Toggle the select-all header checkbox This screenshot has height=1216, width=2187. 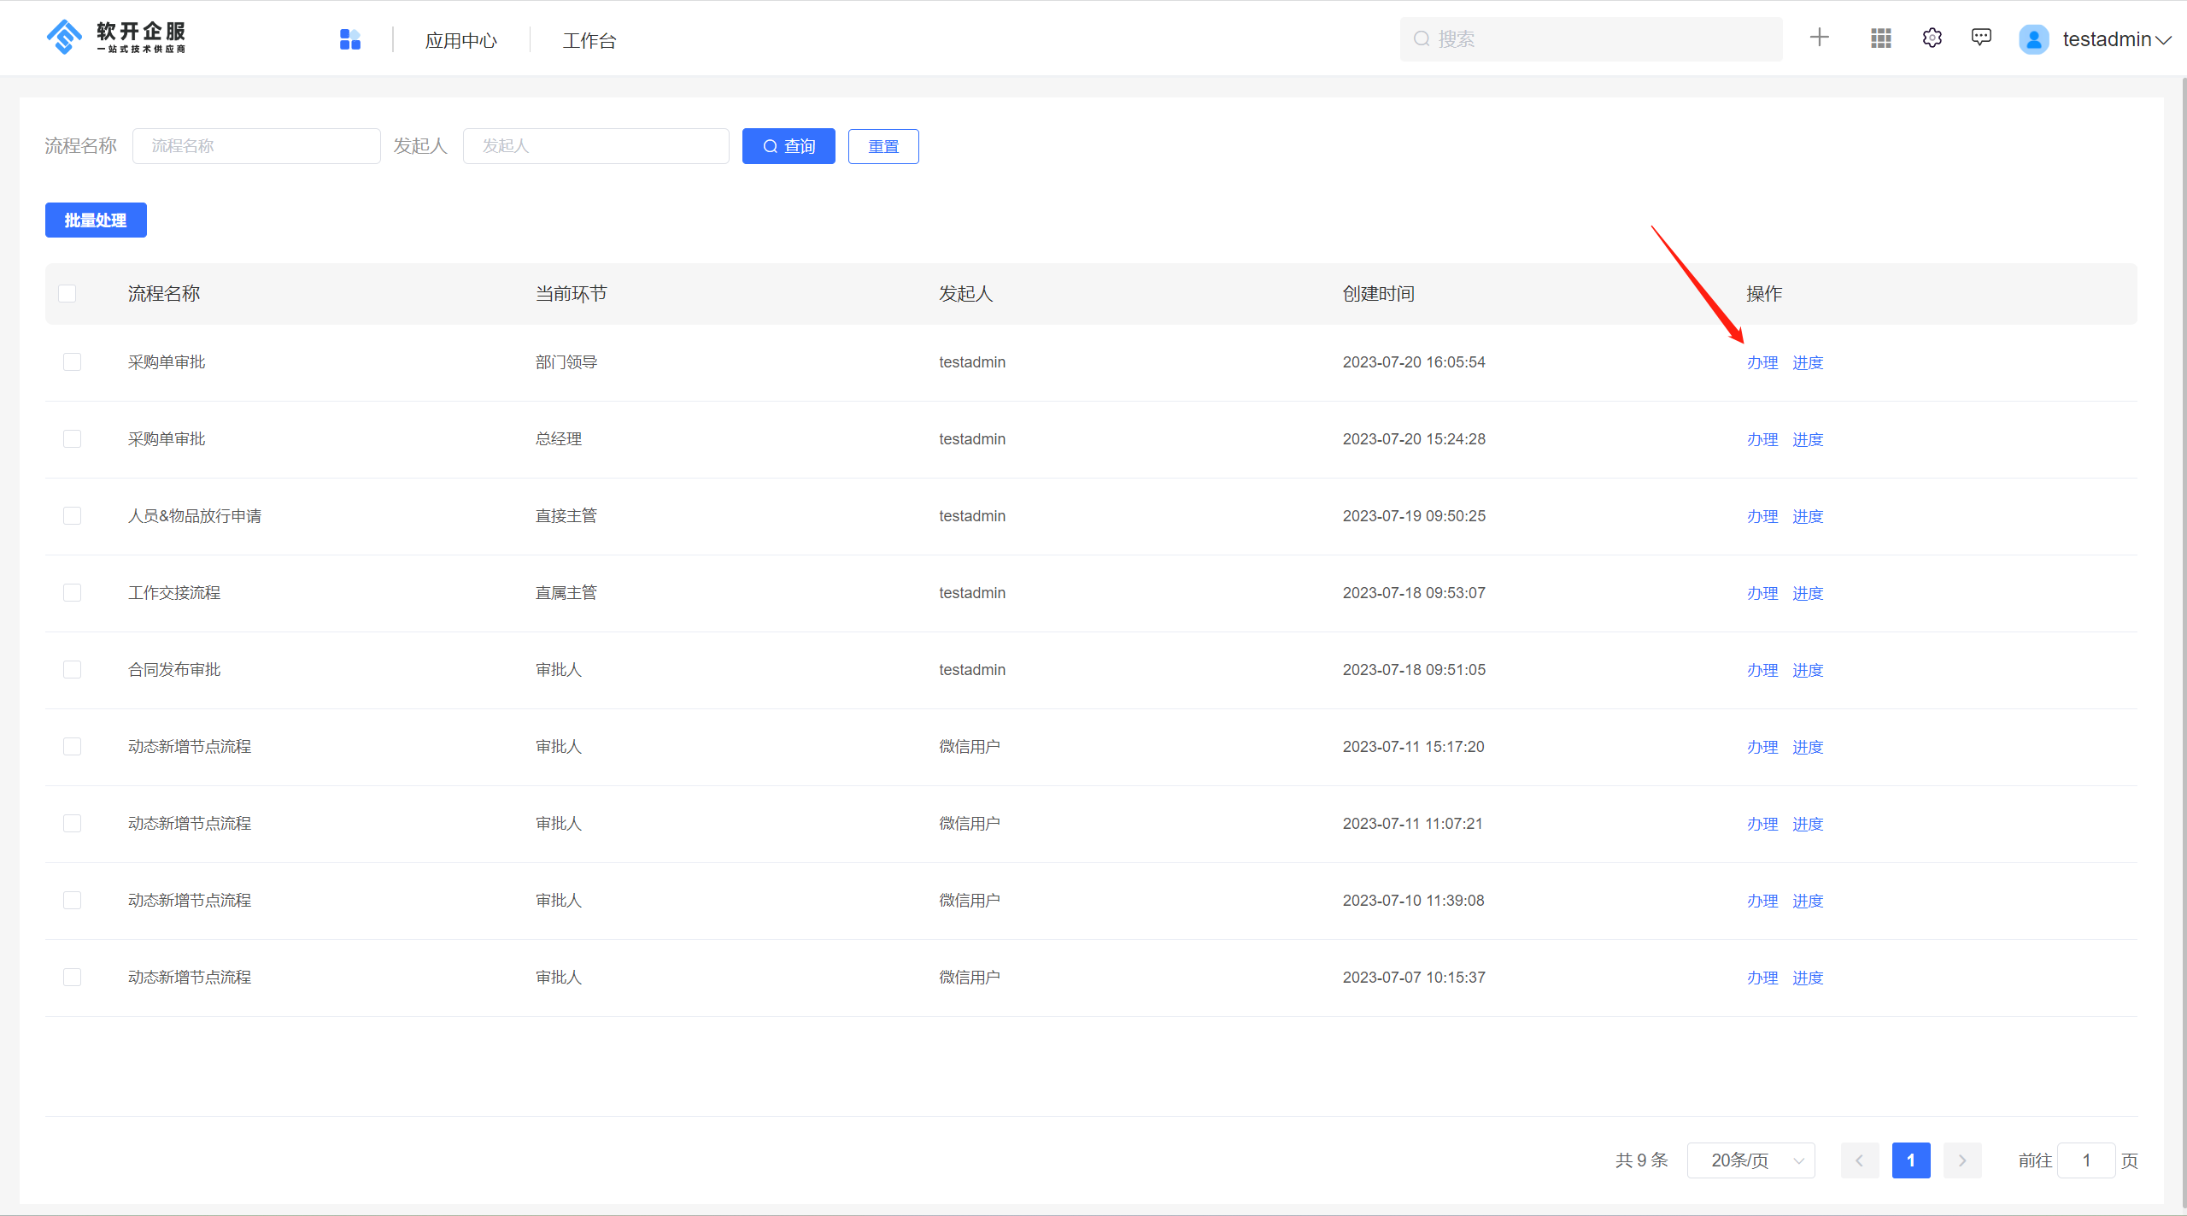67,293
